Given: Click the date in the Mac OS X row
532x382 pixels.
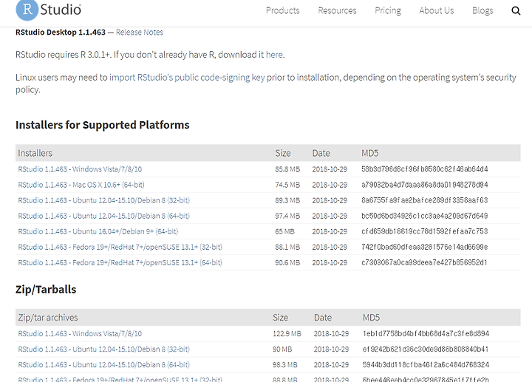Looking at the screenshot, I should pos(330,185).
